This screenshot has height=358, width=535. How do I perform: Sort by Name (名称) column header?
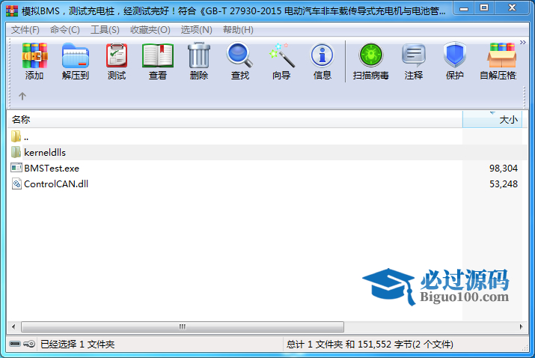235,120
